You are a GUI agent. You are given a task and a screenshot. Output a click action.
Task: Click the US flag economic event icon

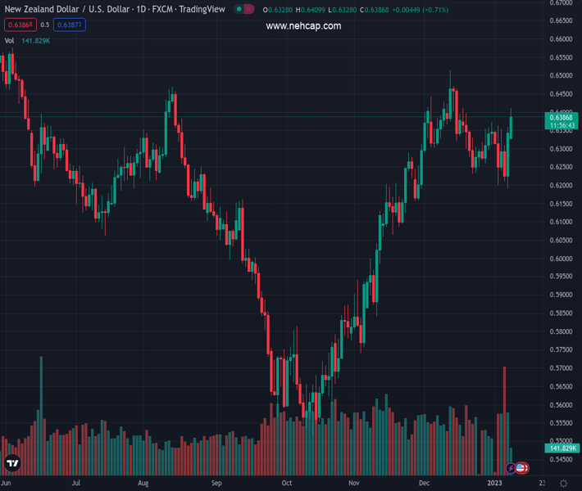click(521, 468)
